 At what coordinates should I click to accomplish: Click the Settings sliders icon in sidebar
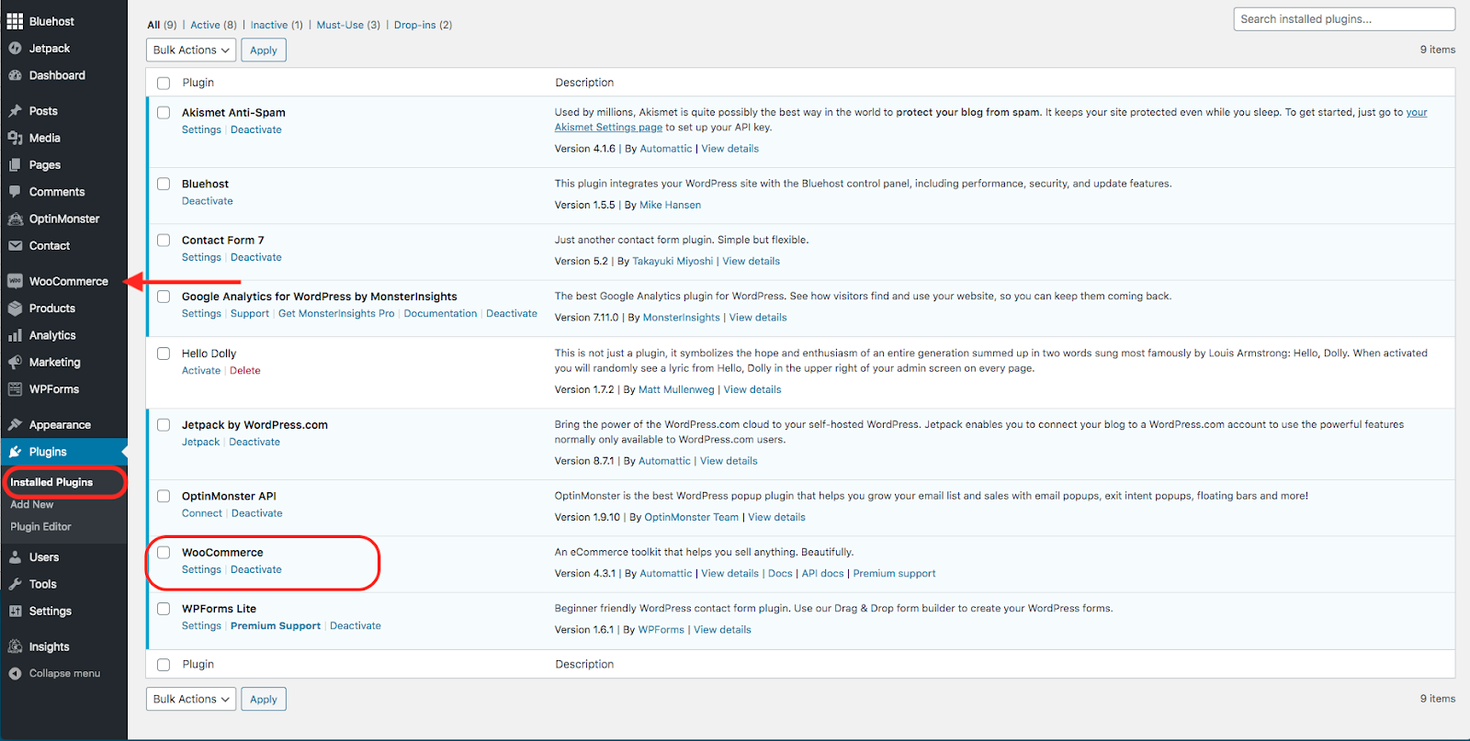(x=15, y=612)
